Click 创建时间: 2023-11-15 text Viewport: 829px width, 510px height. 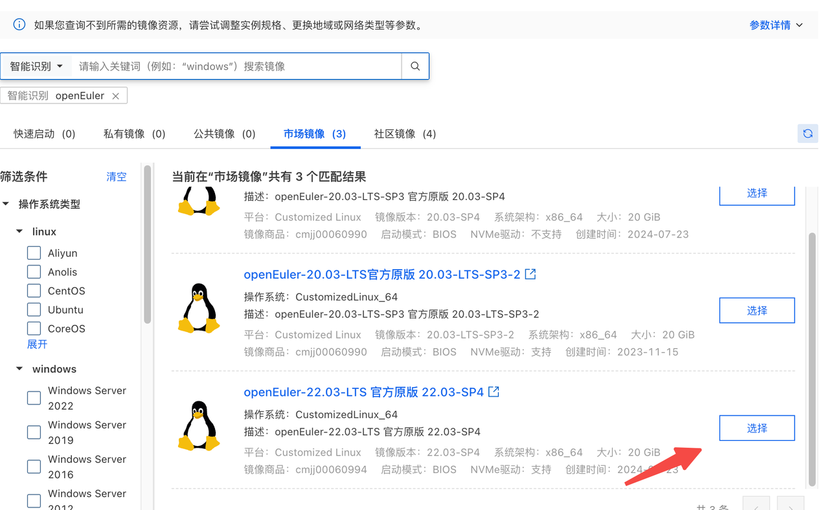pos(622,351)
